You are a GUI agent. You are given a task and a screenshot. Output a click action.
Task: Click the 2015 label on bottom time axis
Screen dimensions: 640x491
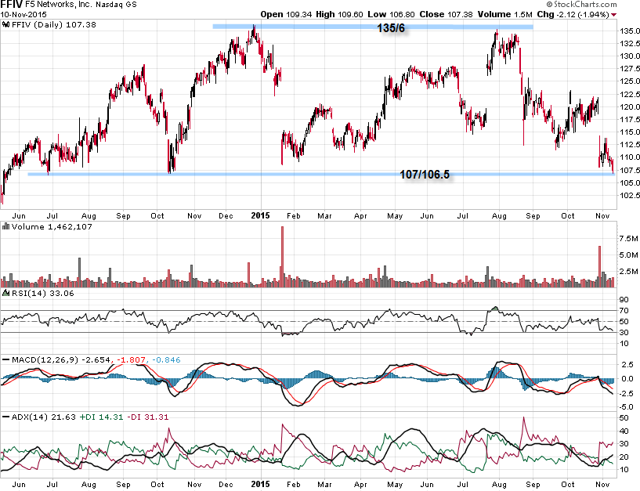pyautogui.click(x=260, y=484)
